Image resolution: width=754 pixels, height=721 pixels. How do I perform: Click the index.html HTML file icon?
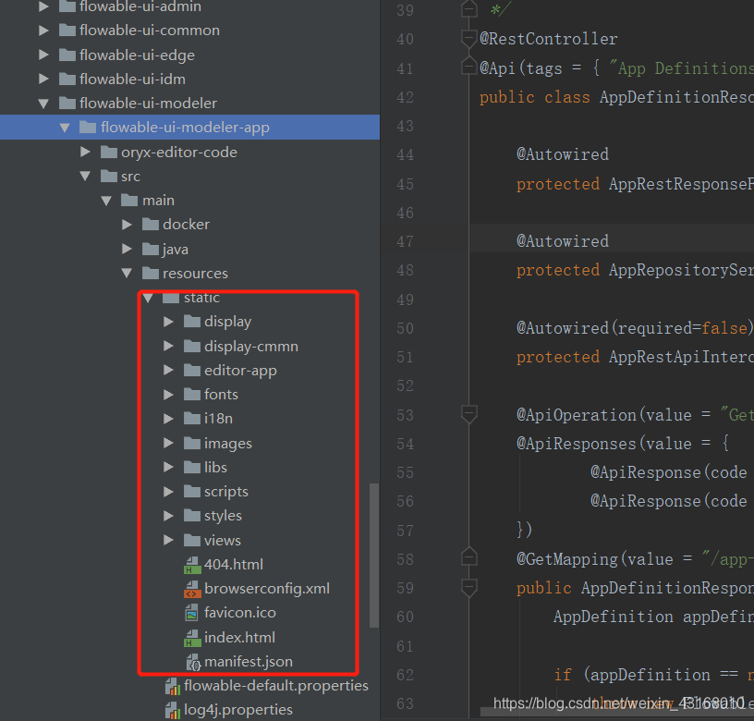[x=190, y=636]
